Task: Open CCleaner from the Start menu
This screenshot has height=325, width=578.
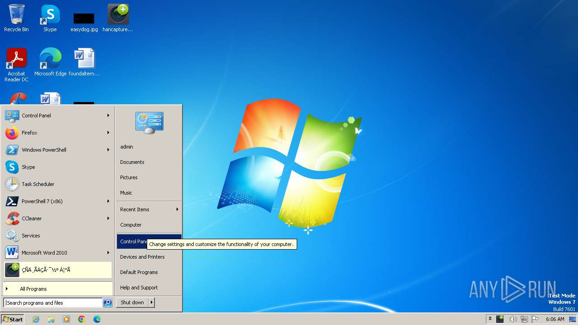Action: coord(58,218)
